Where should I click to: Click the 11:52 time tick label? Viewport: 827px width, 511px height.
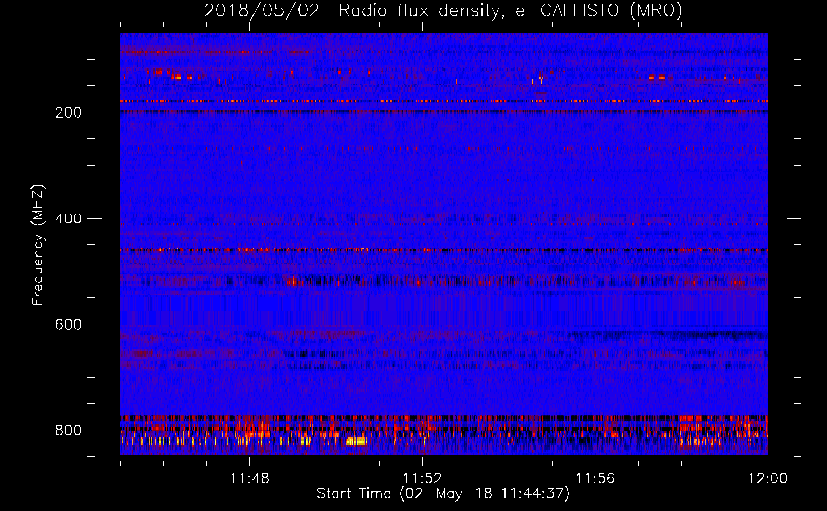(422, 479)
